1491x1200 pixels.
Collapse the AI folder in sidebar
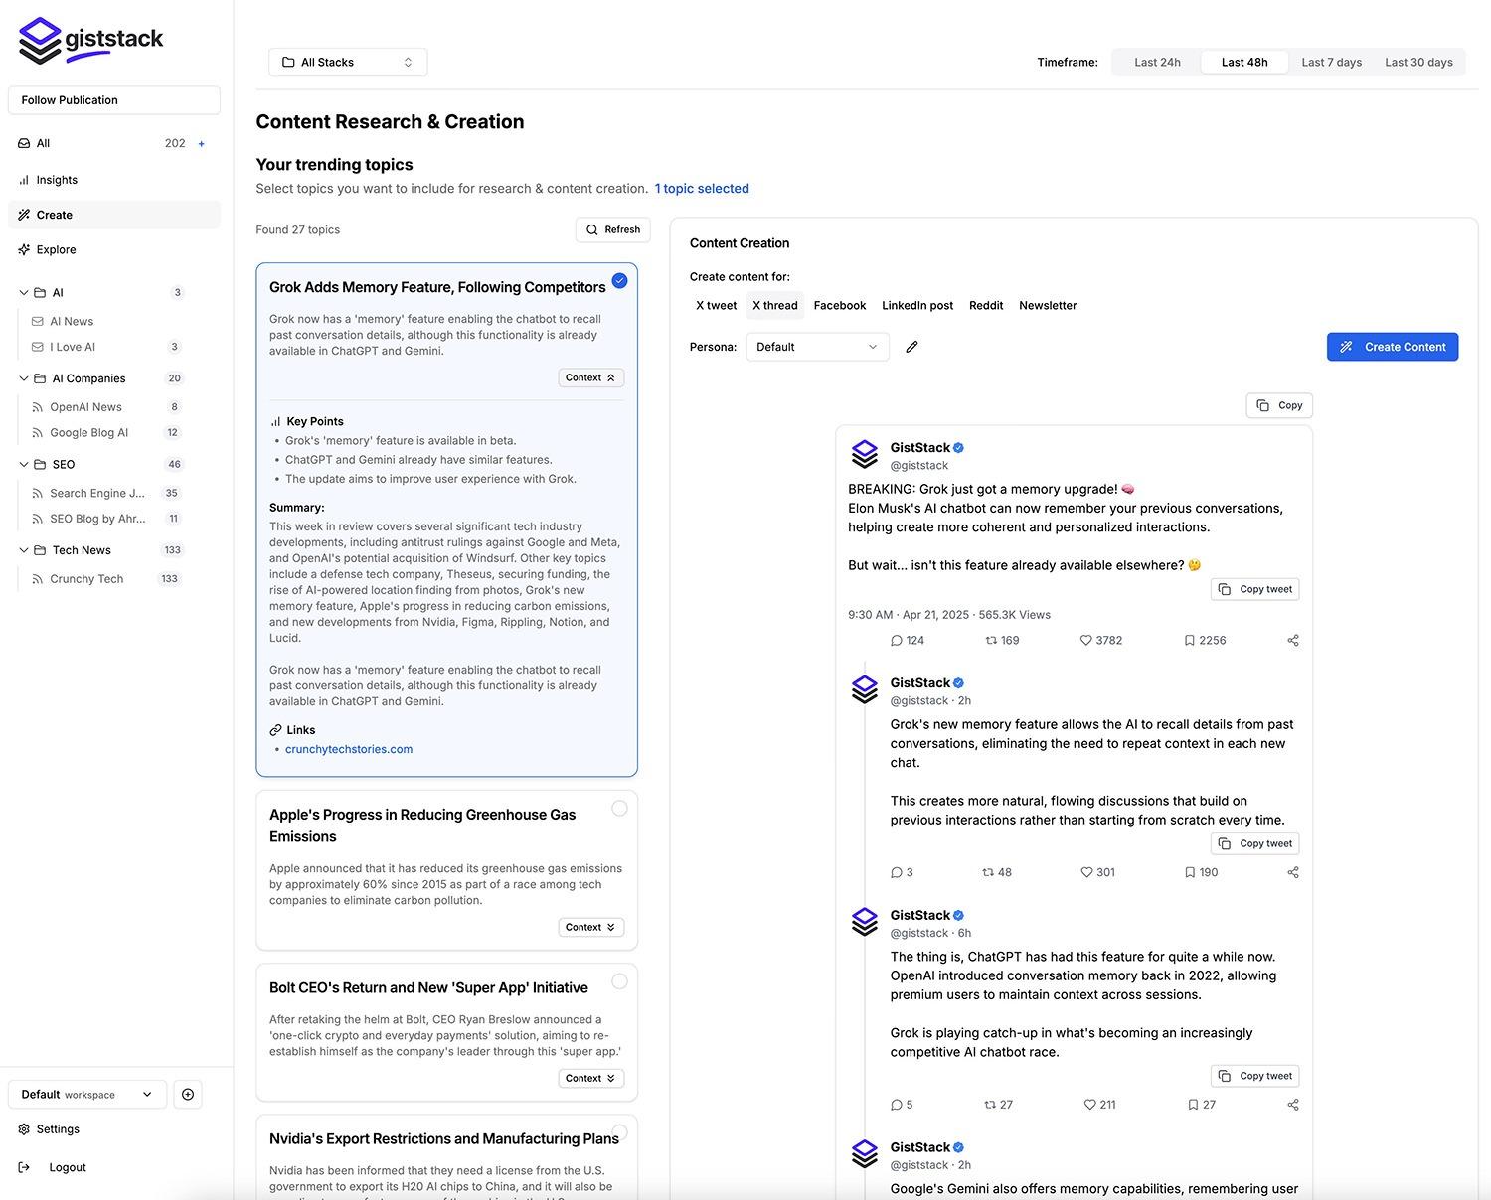coord(24,292)
